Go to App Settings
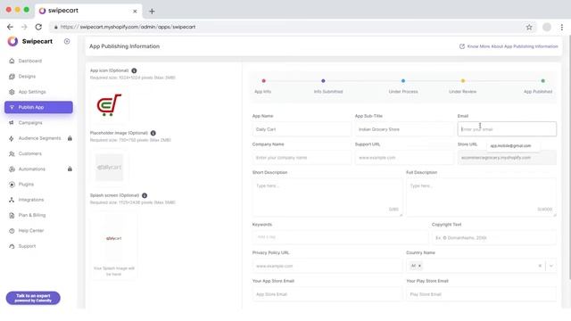 tap(32, 92)
